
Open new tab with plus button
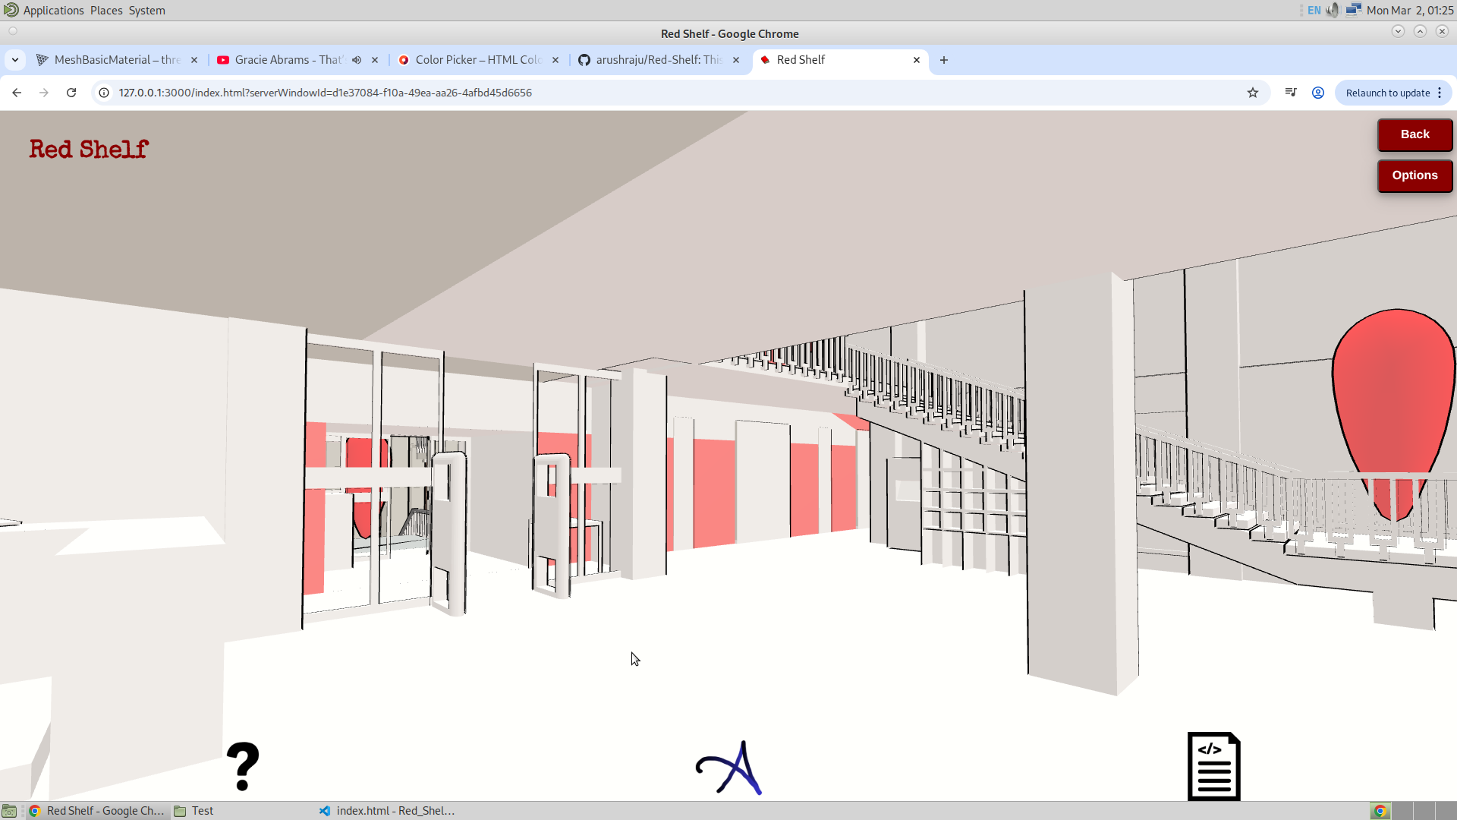pyautogui.click(x=944, y=60)
